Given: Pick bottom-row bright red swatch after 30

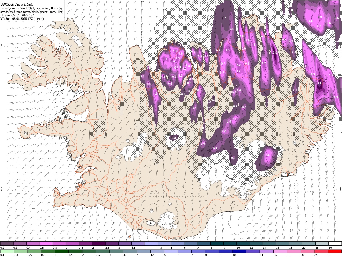Looking at the screenshot, I should [335, 251].
